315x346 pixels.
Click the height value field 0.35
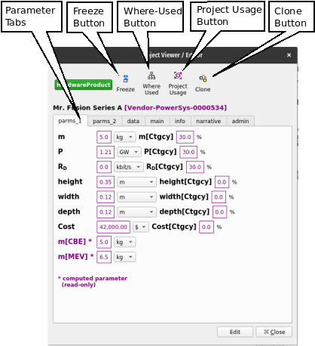point(106,182)
